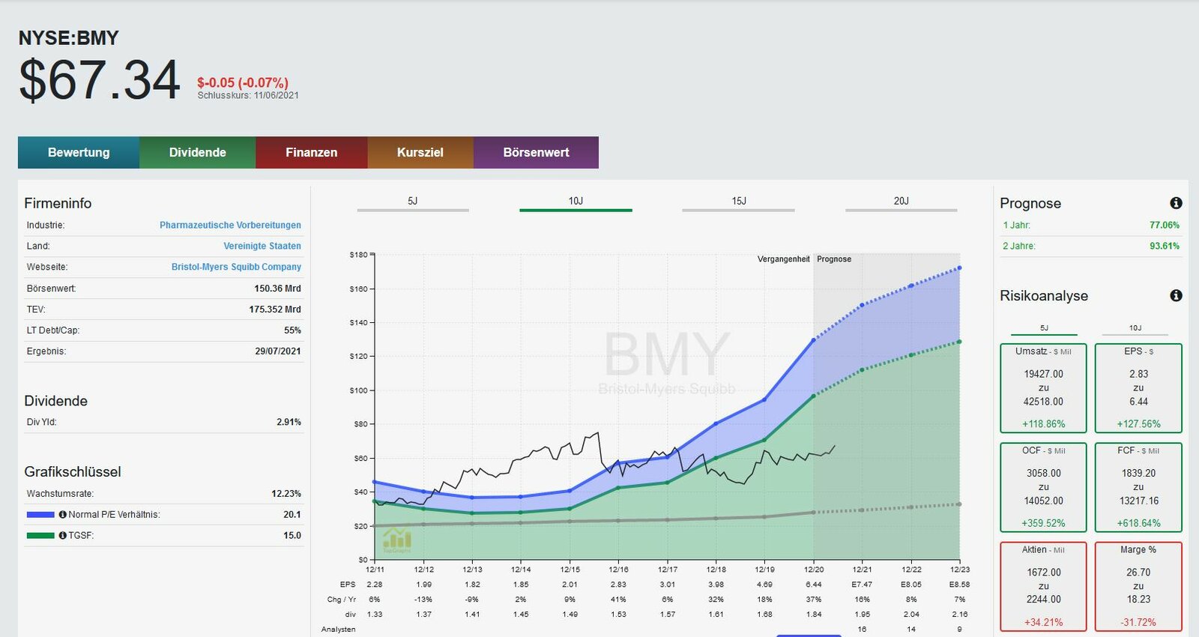Click the Wachstumsrate value 12.23%

286,494
